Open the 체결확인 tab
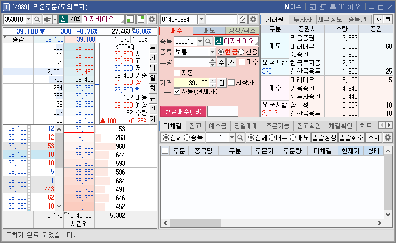 [x=341, y=125]
